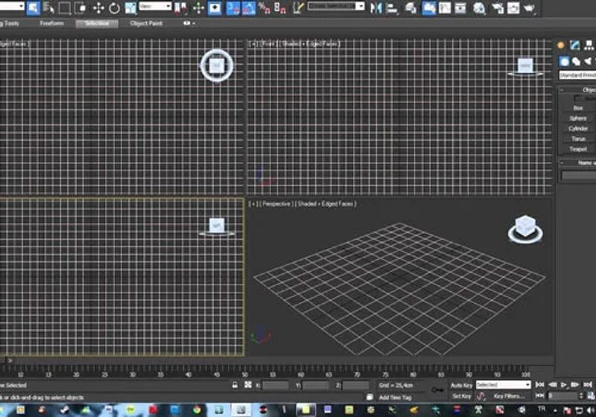596x417 pixels.
Task: Open Render Setup icon
Action: click(497, 8)
